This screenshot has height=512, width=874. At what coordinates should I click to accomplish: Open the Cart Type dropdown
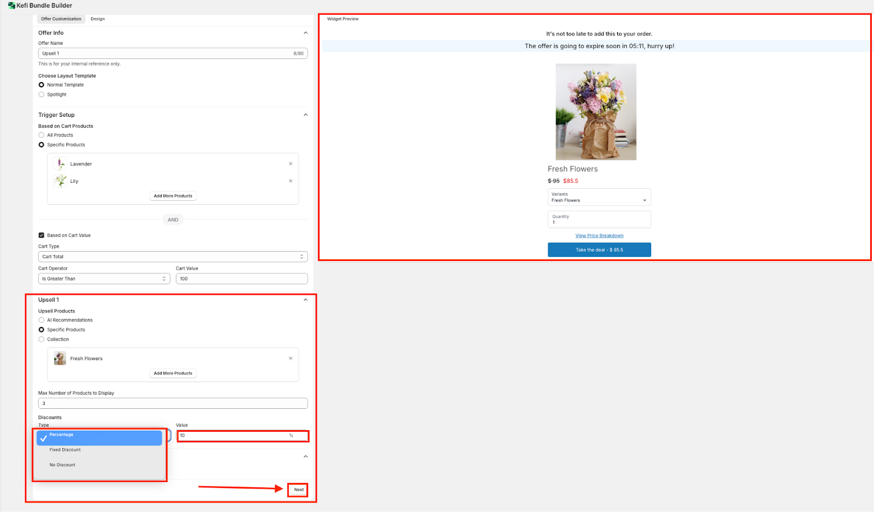click(x=173, y=257)
